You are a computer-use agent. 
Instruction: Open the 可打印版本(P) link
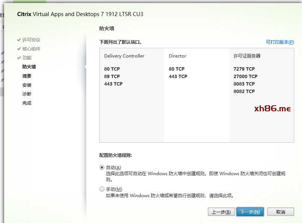point(280,42)
